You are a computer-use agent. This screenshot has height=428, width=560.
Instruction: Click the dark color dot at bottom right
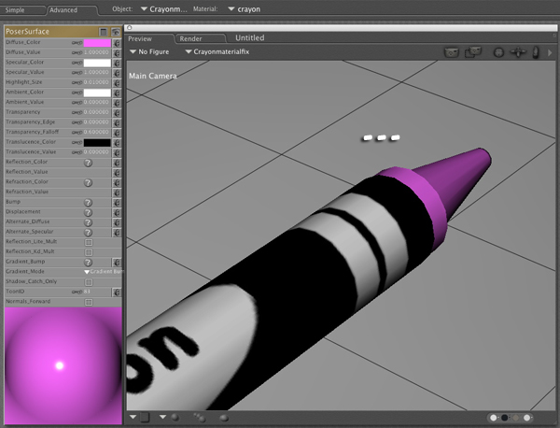(x=505, y=418)
